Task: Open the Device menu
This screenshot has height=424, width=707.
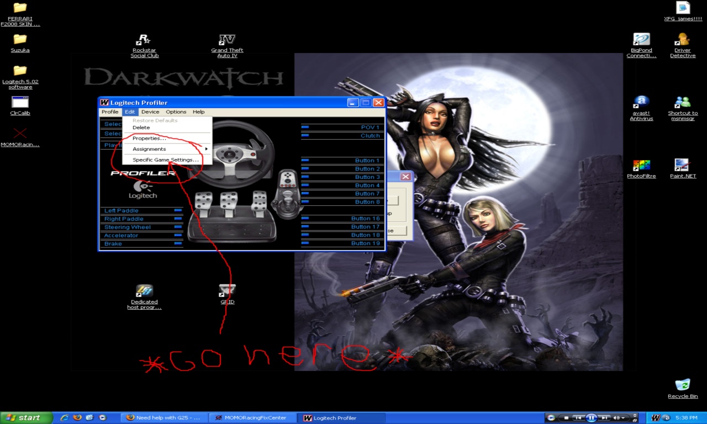Action: click(x=150, y=112)
